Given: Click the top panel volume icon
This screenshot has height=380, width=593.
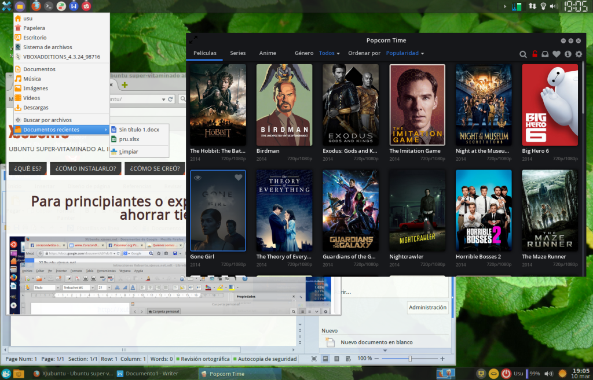Looking at the screenshot, I should coord(554,6).
